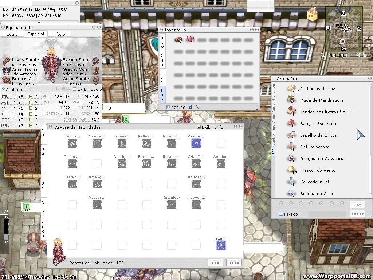Select the Potenci... skill icon
The image size is (373, 280).
(x=172, y=143)
